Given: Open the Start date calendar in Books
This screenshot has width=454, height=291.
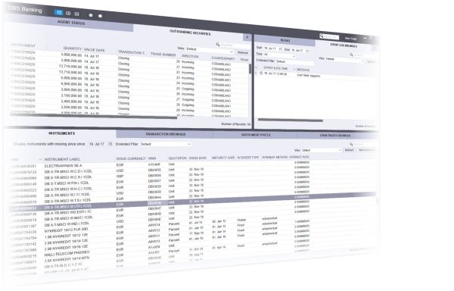Looking at the screenshot, I should 280,49.
